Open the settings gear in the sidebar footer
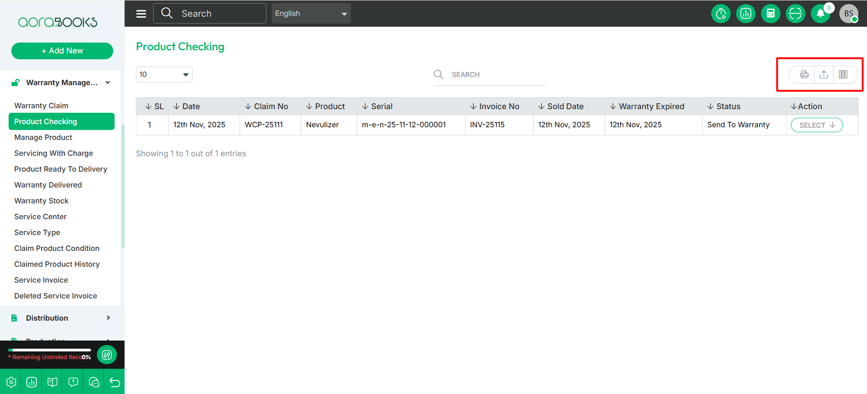 [11, 382]
